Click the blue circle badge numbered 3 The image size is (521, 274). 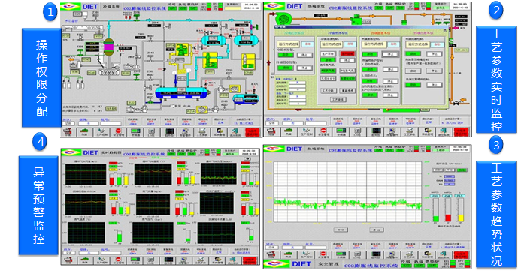point(496,146)
